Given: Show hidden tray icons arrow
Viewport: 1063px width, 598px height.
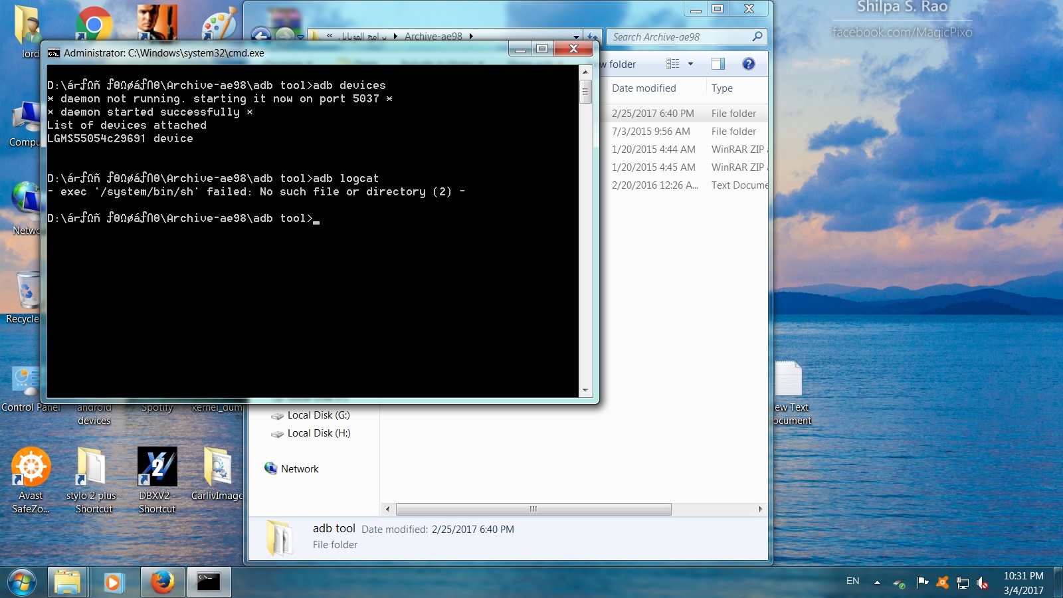Looking at the screenshot, I should 877,583.
